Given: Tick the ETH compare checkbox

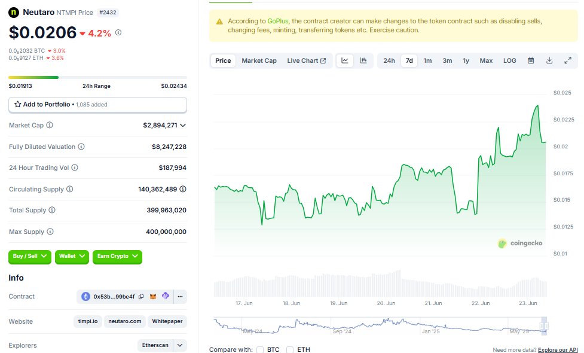Looking at the screenshot, I should pyautogui.click(x=290, y=349).
